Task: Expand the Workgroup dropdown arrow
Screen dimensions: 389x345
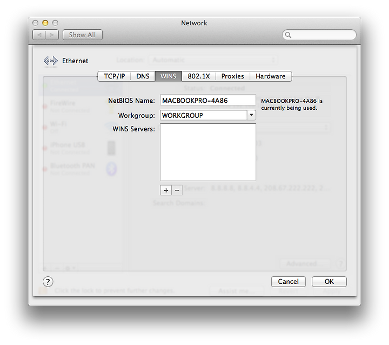Action: 251,115
